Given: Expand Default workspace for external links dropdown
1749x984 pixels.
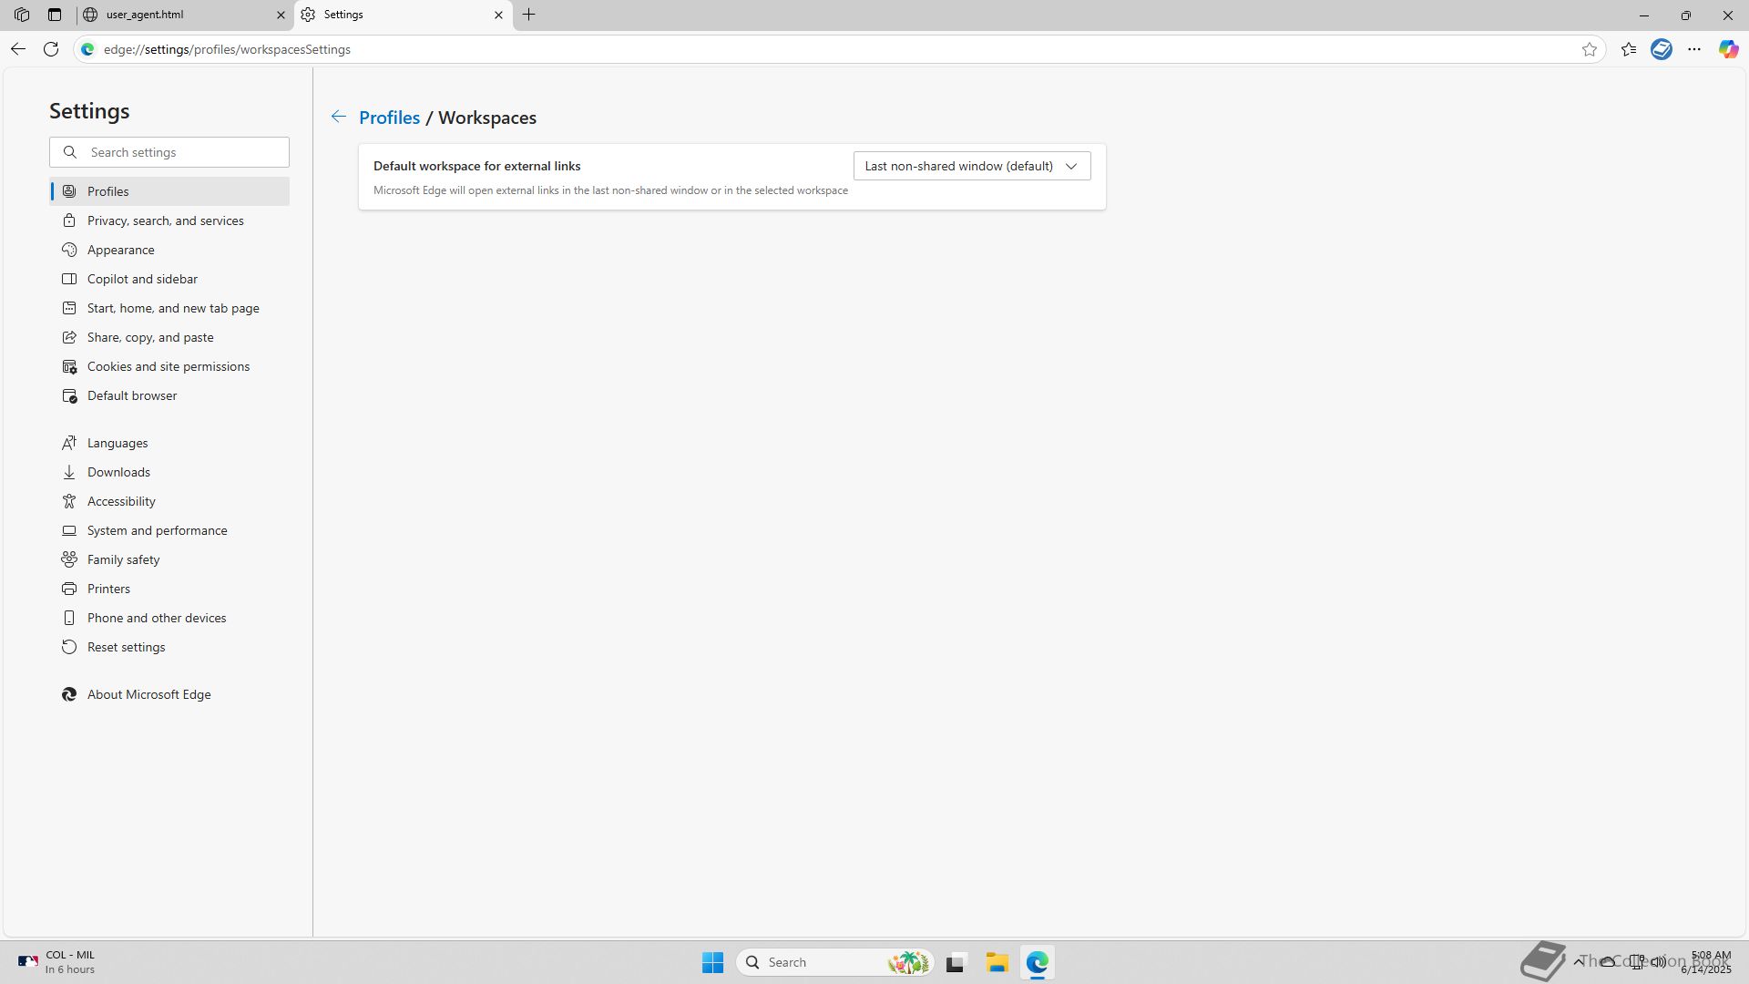Looking at the screenshot, I should tap(971, 166).
